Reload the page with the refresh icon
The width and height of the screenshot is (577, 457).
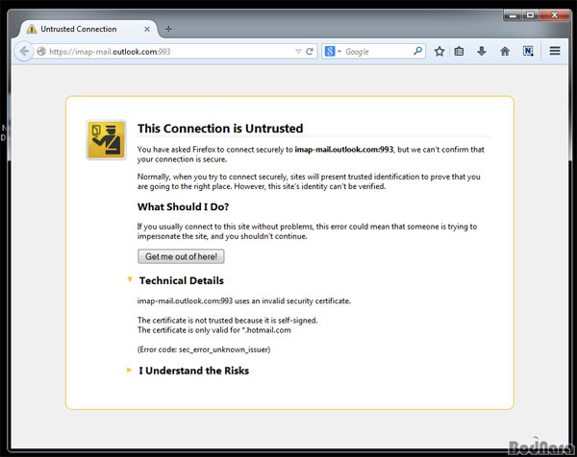[310, 52]
